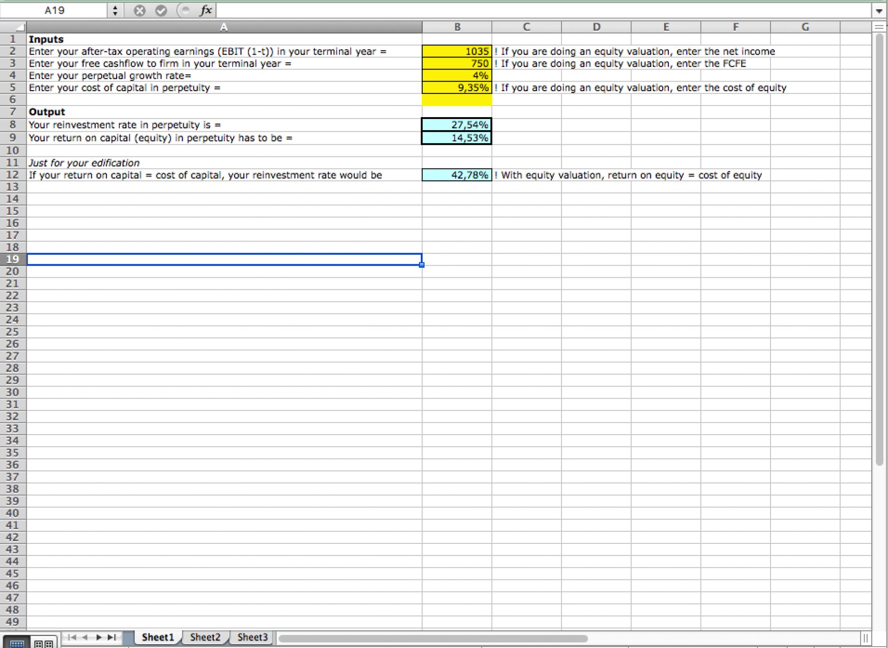Select blue cell showing 42,78%
The width and height of the screenshot is (888, 648).
pyautogui.click(x=457, y=175)
